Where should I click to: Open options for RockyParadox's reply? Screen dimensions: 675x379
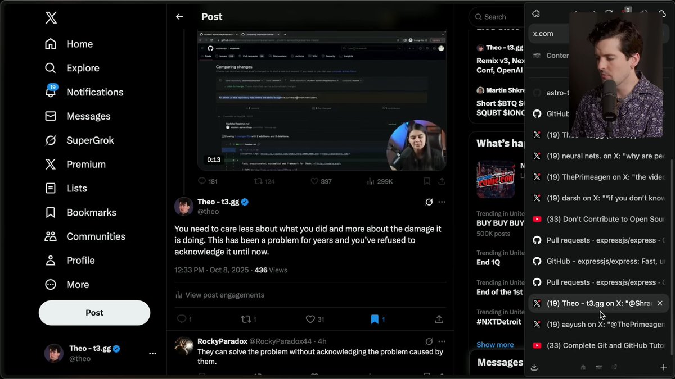442,341
